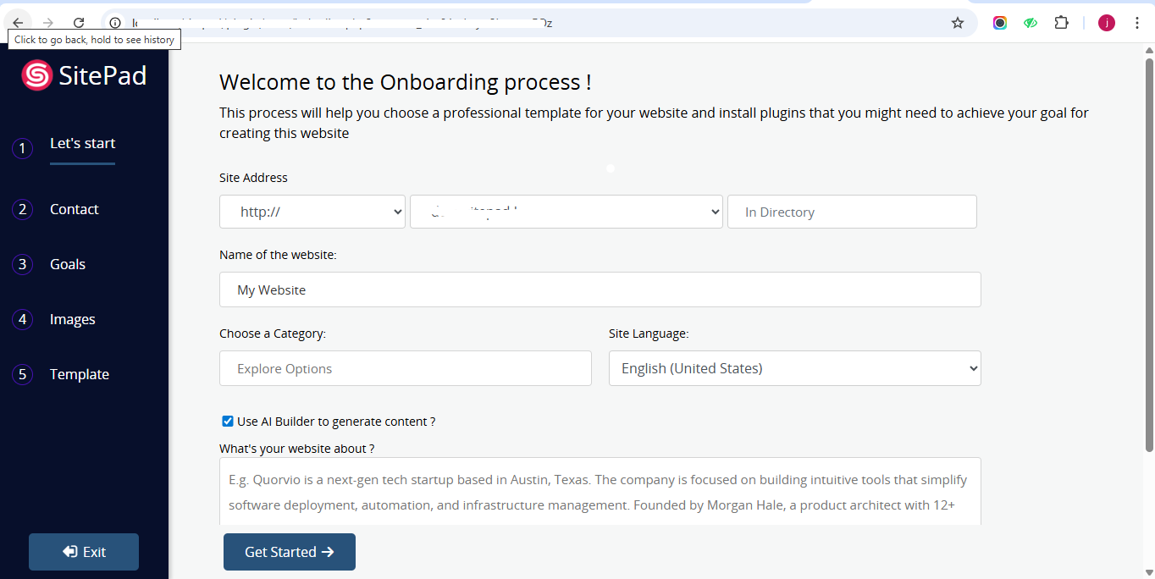Click the page vertical scrollbar

pos(1149,254)
